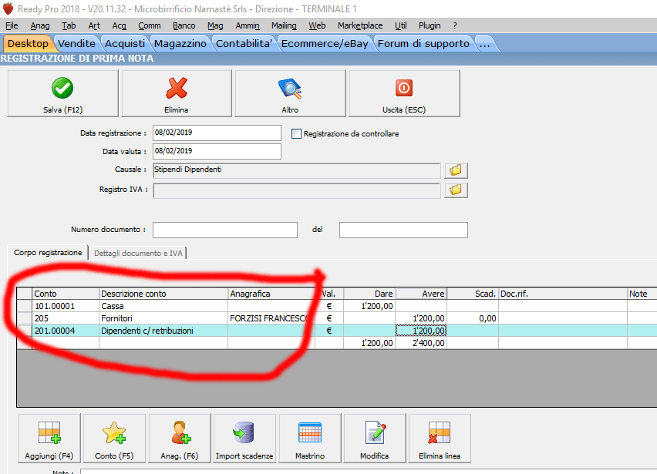Open the Comm menu
Image resolution: width=657 pixels, height=474 pixels.
coord(150,25)
